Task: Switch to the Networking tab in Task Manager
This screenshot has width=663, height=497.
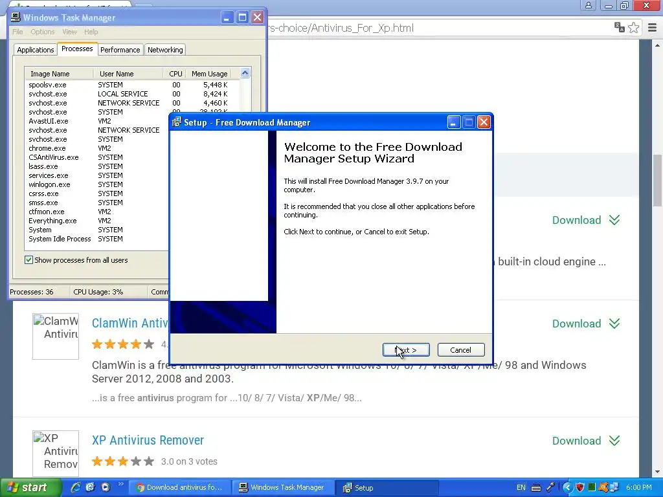Action: [165, 50]
